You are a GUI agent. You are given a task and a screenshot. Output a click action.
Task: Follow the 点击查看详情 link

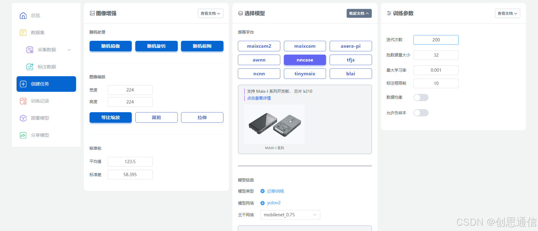click(x=259, y=98)
